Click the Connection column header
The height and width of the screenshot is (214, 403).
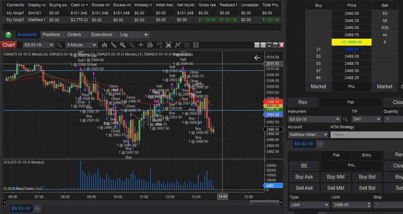(15, 5)
